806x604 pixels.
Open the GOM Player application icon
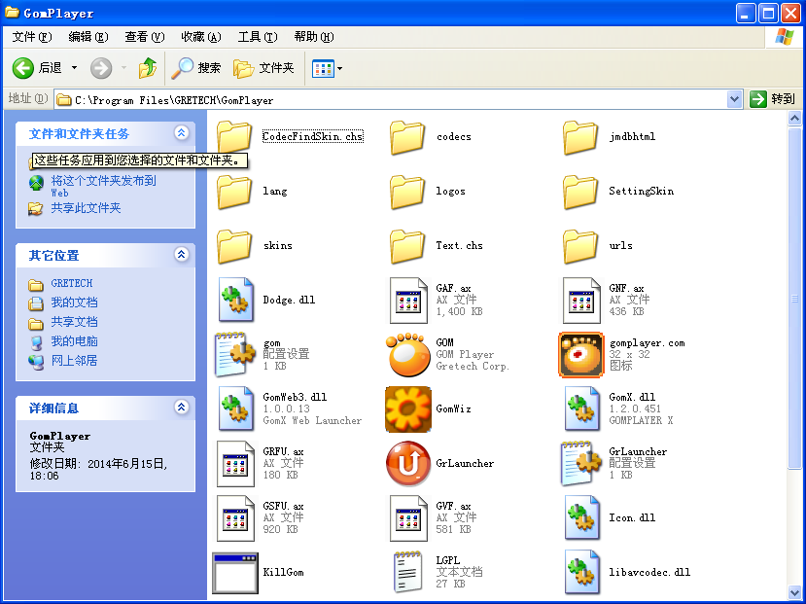click(x=408, y=355)
